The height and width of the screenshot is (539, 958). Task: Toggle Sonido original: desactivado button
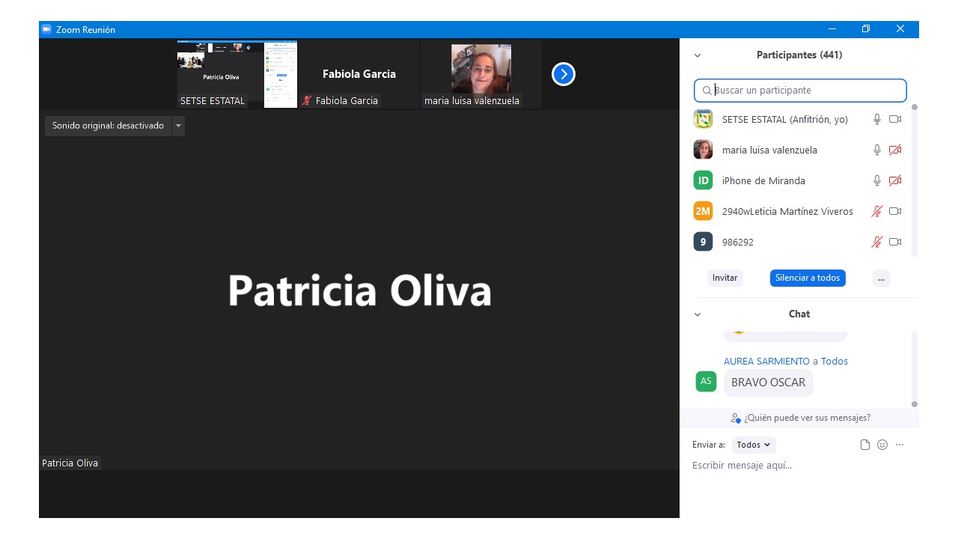[108, 126]
